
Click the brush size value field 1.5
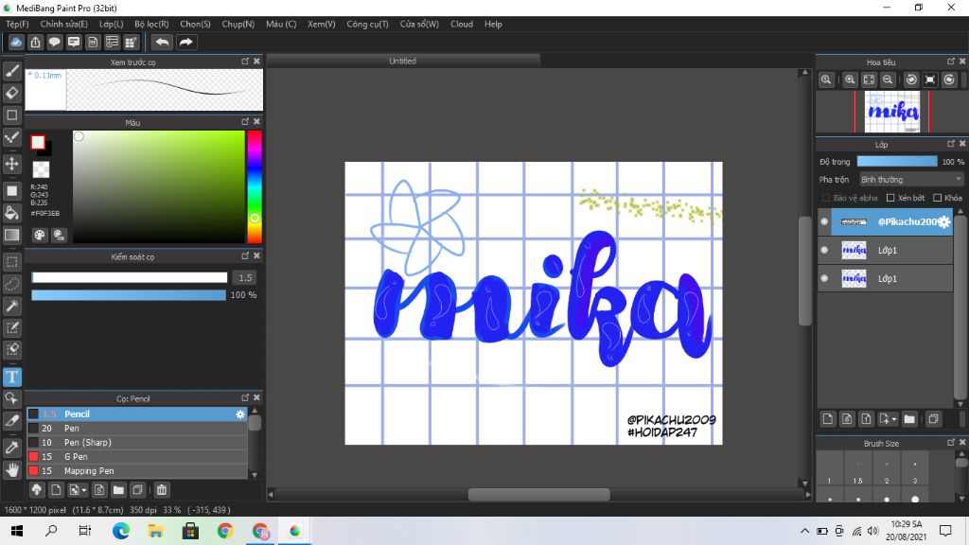(245, 278)
